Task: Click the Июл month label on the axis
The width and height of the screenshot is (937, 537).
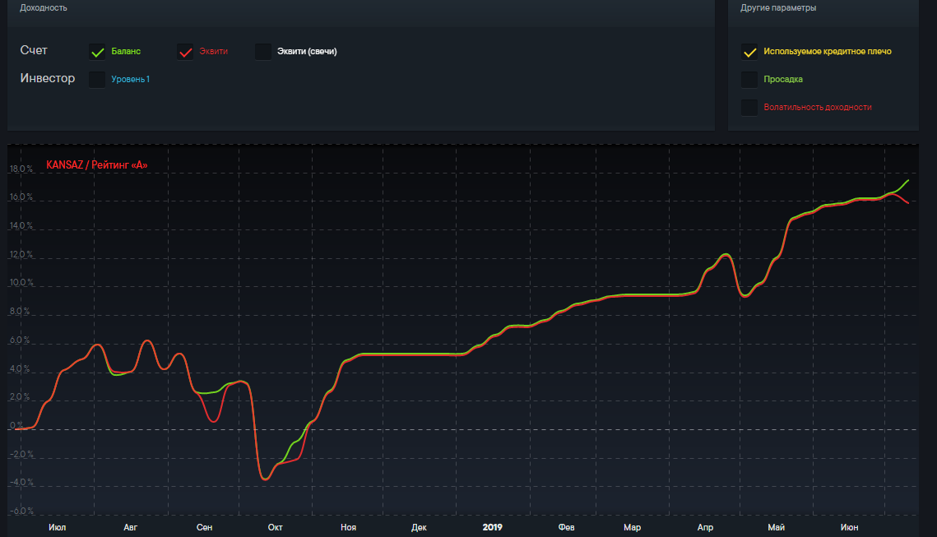Action: [x=58, y=527]
